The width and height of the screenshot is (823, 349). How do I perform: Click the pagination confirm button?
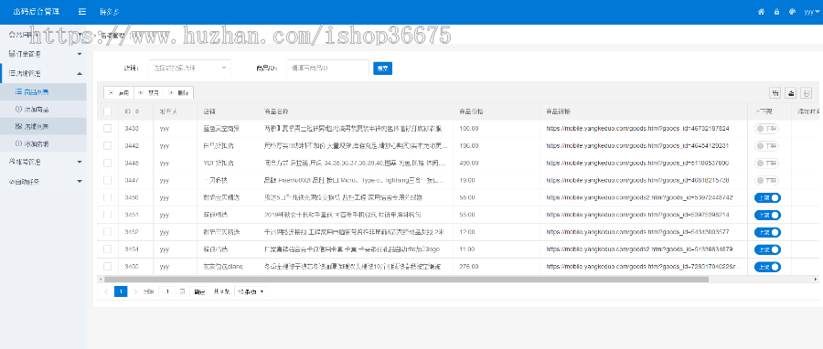click(200, 291)
